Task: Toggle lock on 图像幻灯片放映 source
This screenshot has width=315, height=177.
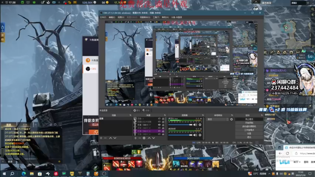Action: click(163, 122)
